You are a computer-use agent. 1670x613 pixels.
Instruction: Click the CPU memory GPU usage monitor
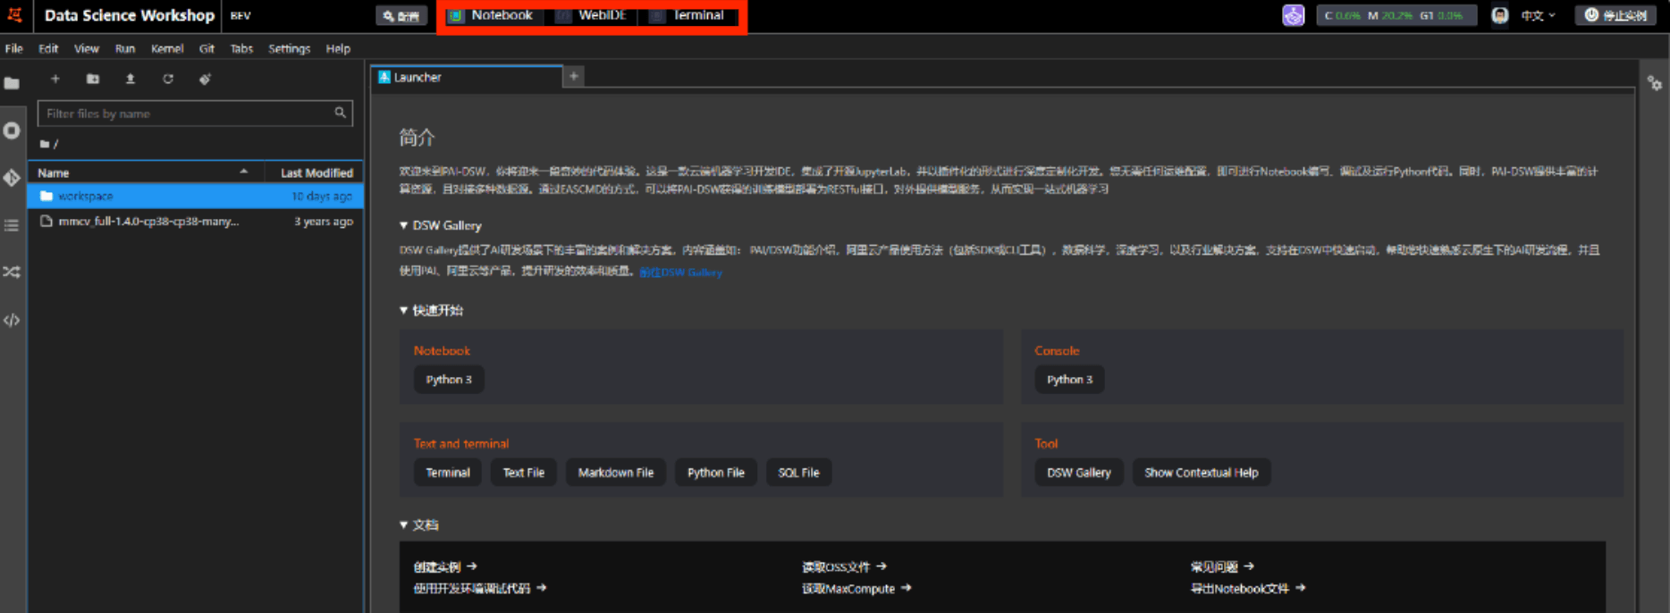pyautogui.click(x=1395, y=15)
